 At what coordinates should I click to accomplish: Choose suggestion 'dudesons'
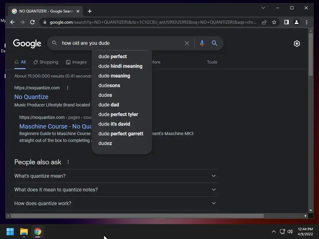coord(109,86)
